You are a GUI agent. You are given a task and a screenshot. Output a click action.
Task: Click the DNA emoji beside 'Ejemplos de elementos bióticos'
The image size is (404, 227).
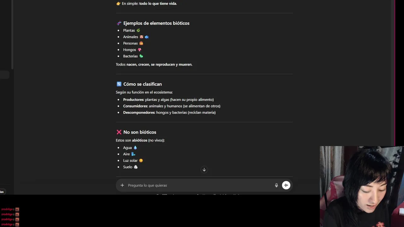pyautogui.click(x=119, y=23)
